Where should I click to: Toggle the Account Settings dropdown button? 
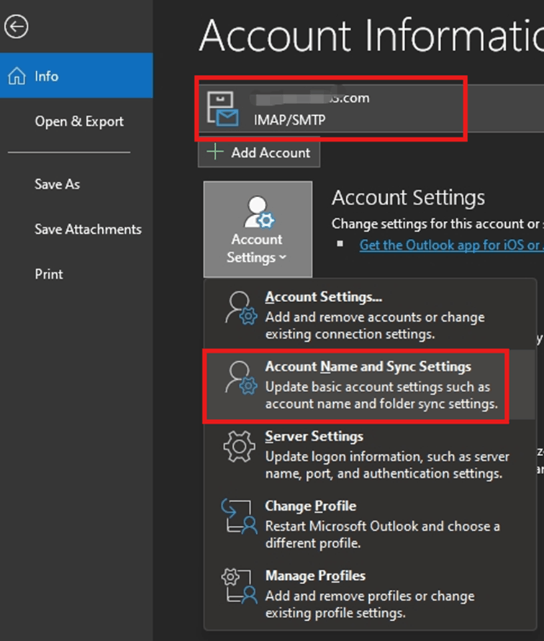tap(258, 229)
